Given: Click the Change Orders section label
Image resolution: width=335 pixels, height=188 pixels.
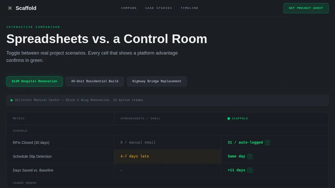Looking at the screenshot, I should [25, 183].
